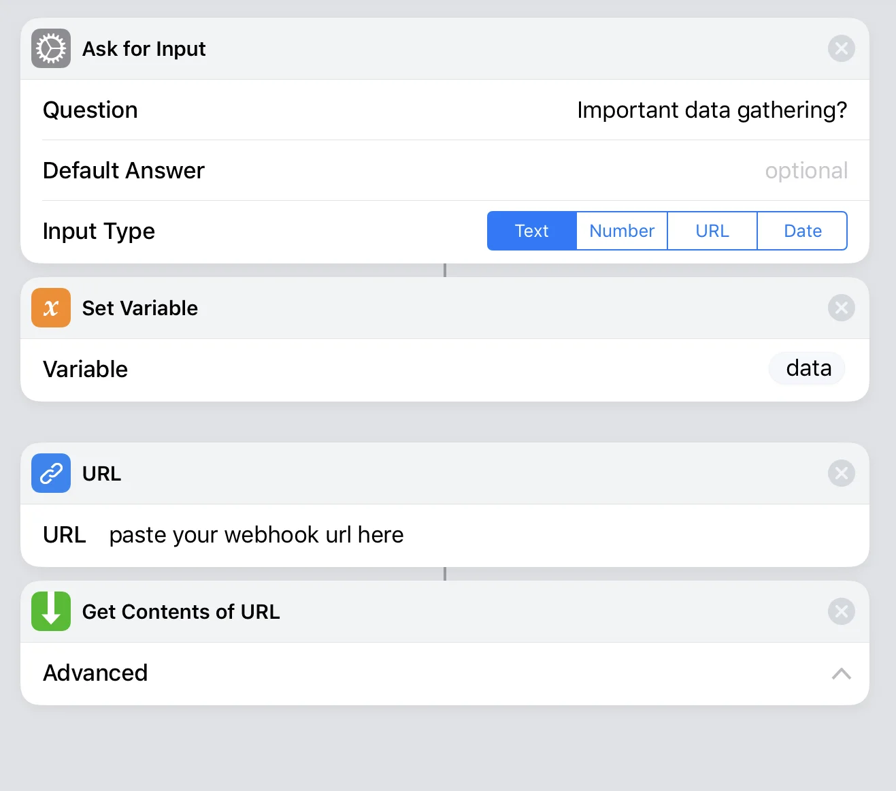Remove the Ask for Input action
The image size is (896, 791).
842,48
